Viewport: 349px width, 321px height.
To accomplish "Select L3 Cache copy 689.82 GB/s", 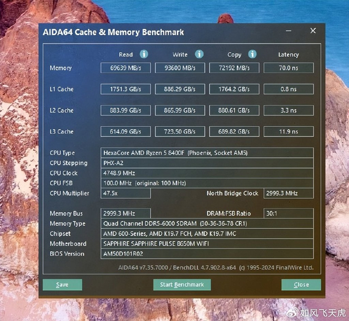I will (234, 131).
